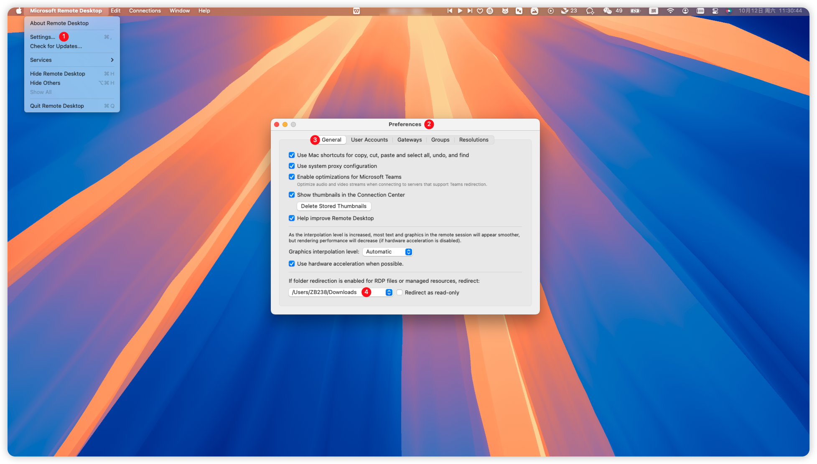Toggle Use system proxy configuration checkbox
Screen dimensions: 817x464
click(x=292, y=166)
